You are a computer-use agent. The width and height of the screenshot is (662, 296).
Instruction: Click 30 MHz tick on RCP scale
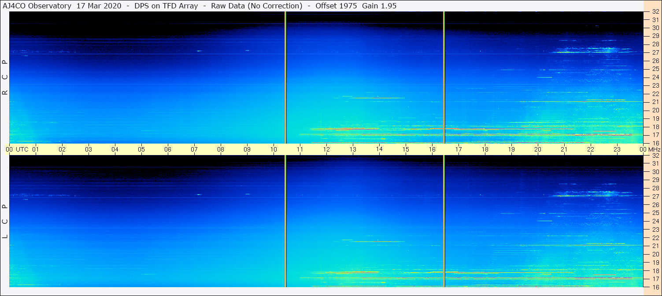click(655, 28)
